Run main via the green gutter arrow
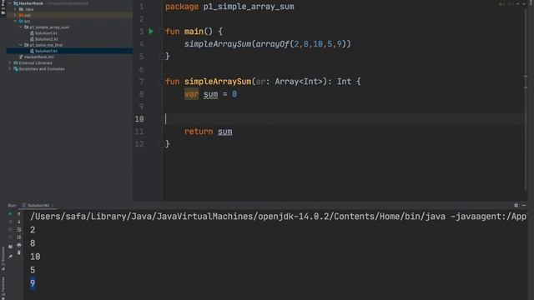 pyautogui.click(x=151, y=32)
